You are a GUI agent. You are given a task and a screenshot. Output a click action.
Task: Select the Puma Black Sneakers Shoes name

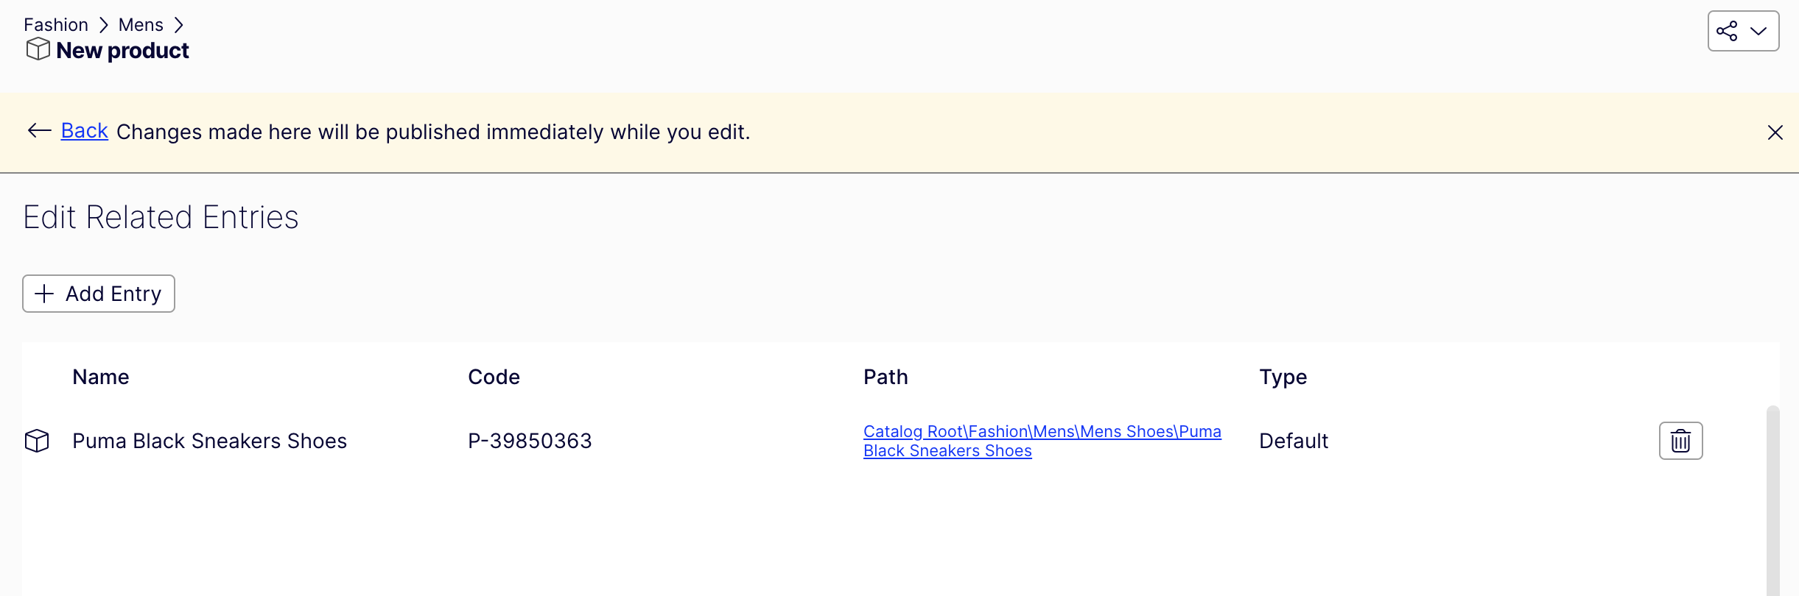209,441
